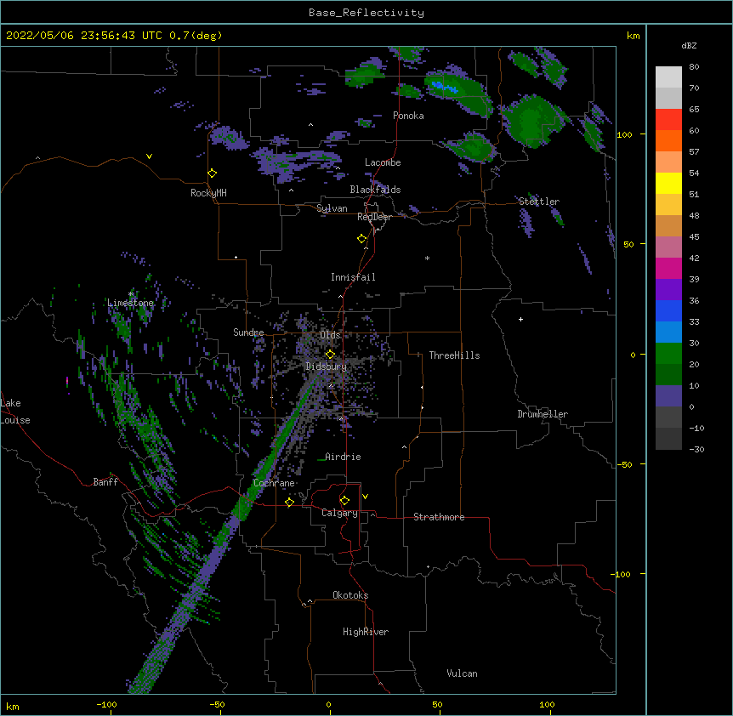Click the Calgary city label
Viewport: 733px width, 716px height.
(339, 513)
